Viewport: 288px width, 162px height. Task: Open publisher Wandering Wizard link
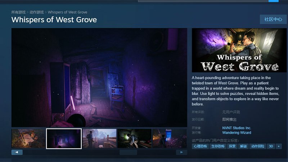237,132
